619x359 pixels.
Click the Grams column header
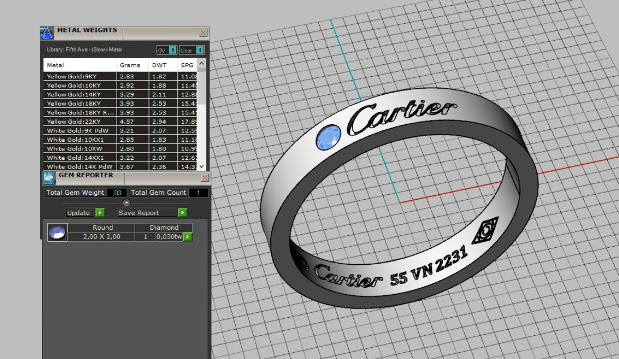click(x=130, y=65)
